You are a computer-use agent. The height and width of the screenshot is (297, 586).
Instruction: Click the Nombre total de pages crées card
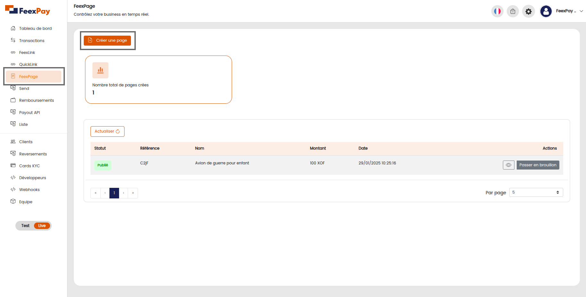coord(159,80)
